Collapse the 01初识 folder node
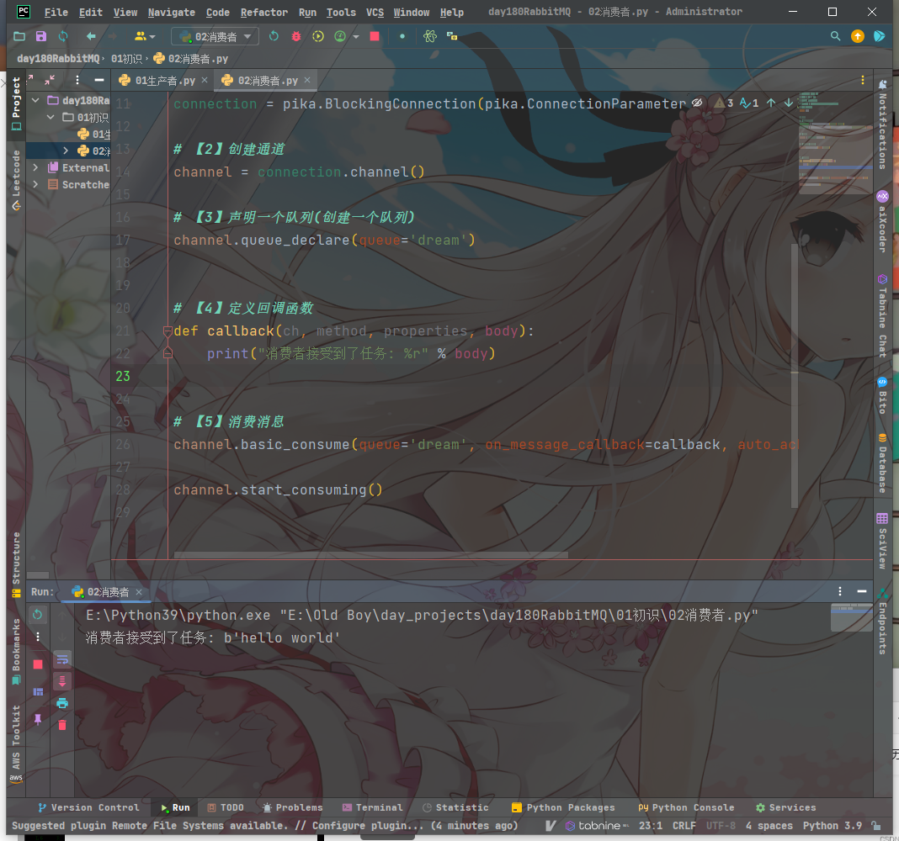 coord(51,117)
